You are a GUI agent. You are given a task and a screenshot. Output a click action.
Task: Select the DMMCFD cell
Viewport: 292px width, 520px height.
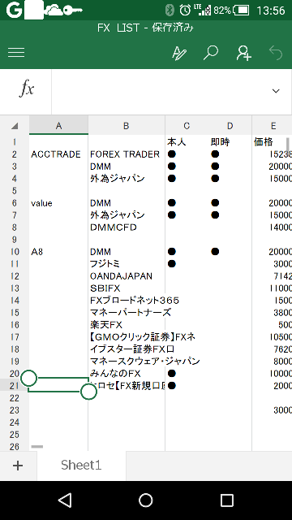(127, 227)
